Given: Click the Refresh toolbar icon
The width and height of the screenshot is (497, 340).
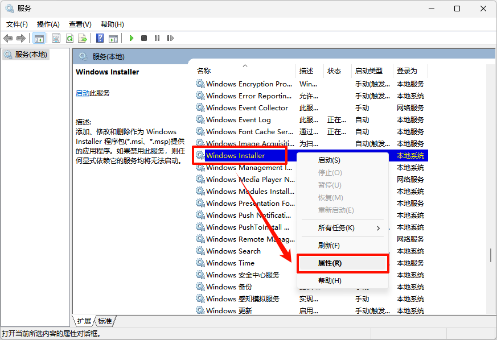Looking at the screenshot, I should click(69, 38).
